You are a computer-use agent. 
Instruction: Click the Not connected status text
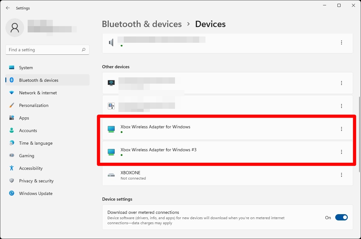tap(133, 178)
